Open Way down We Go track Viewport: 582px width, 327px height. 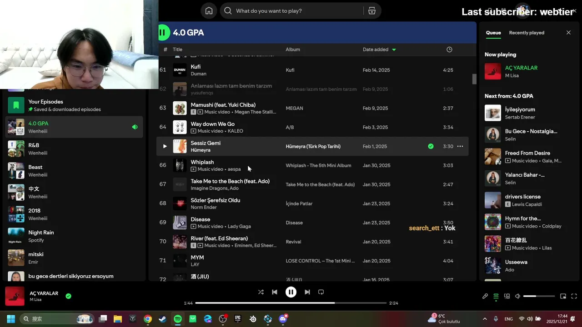tap(212, 124)
